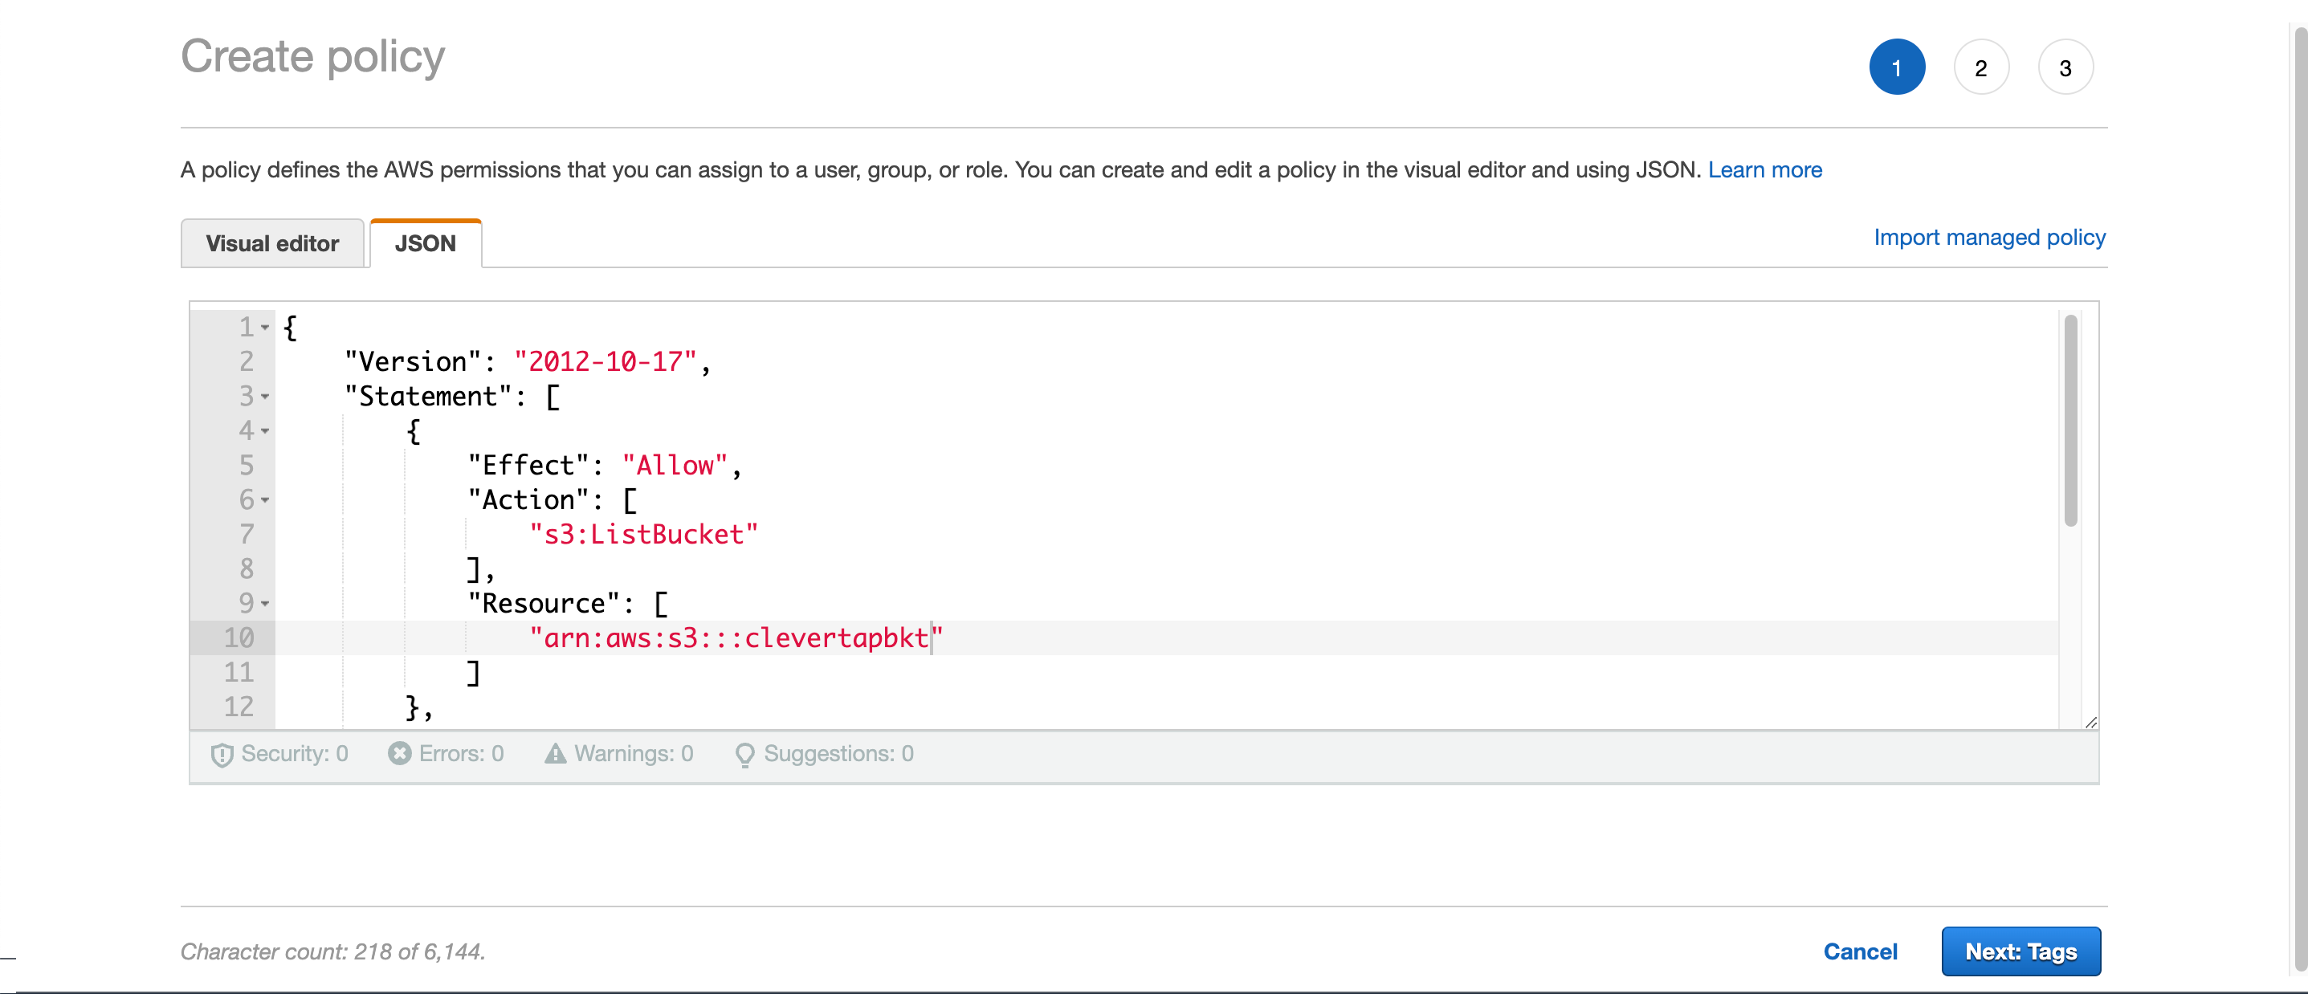
Task: Go to step 1 in the wizard
Action: 1897,67
